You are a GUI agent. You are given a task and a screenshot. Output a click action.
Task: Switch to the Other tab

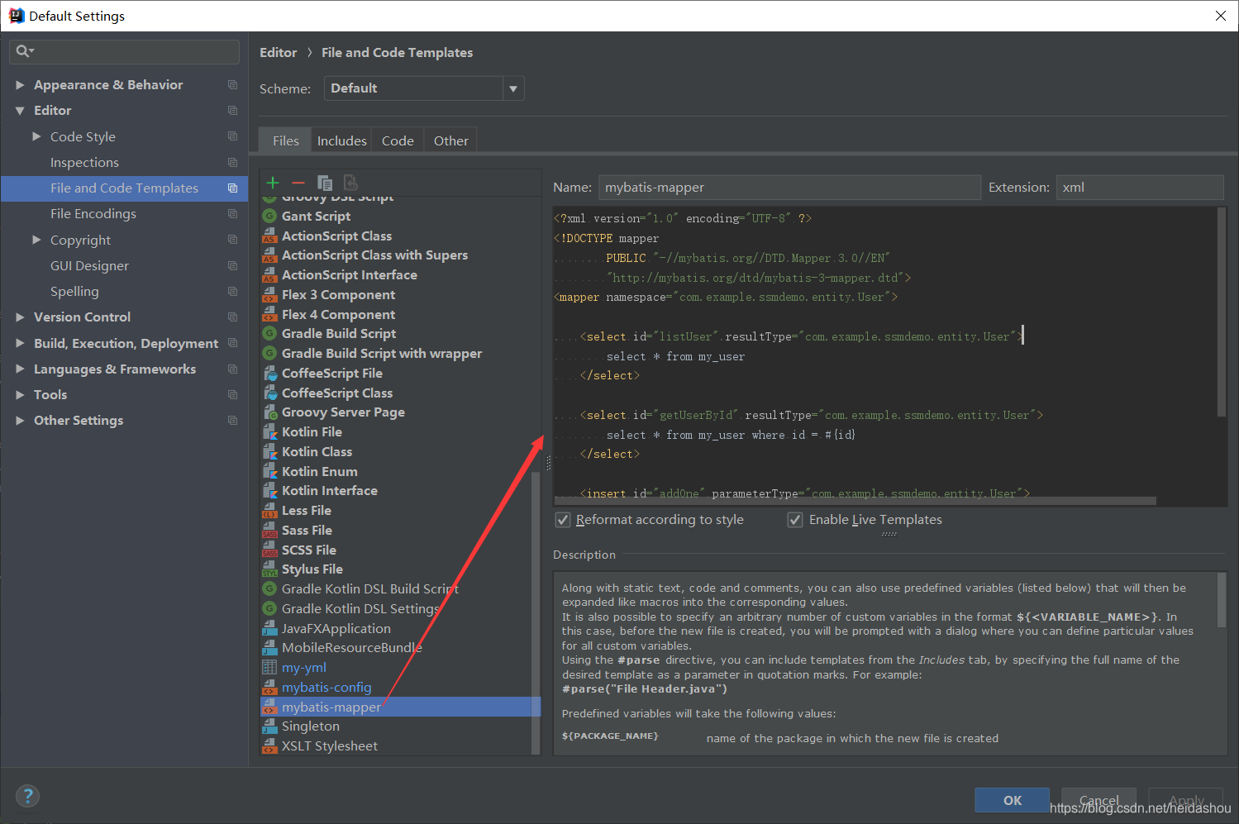point(450,141)
